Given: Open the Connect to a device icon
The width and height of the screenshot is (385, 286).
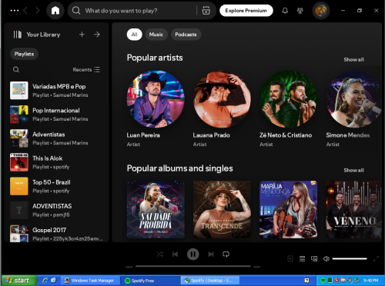Looking at the screenshot, I should point(314,259).
